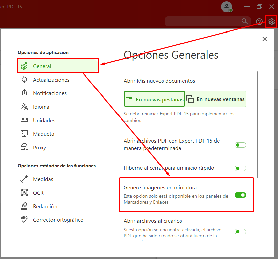Restore down the Expert PDF window

[259, 7]
